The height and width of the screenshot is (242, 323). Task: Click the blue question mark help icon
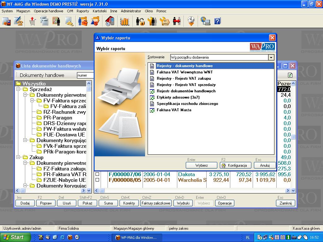coord(217,21)
